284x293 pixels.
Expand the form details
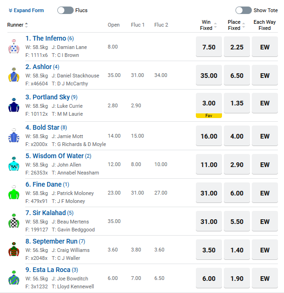click(26, 10)
